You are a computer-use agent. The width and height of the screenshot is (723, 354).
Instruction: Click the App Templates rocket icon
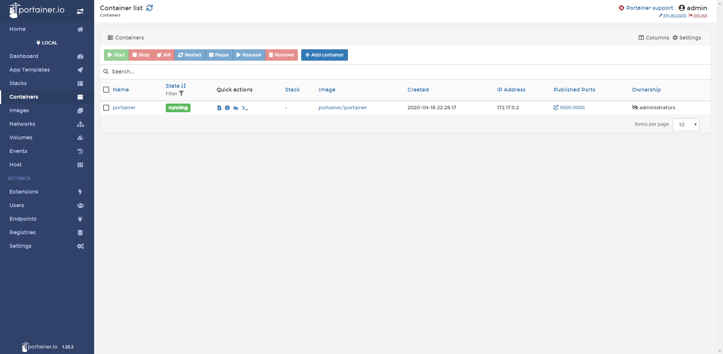(80, 70)
